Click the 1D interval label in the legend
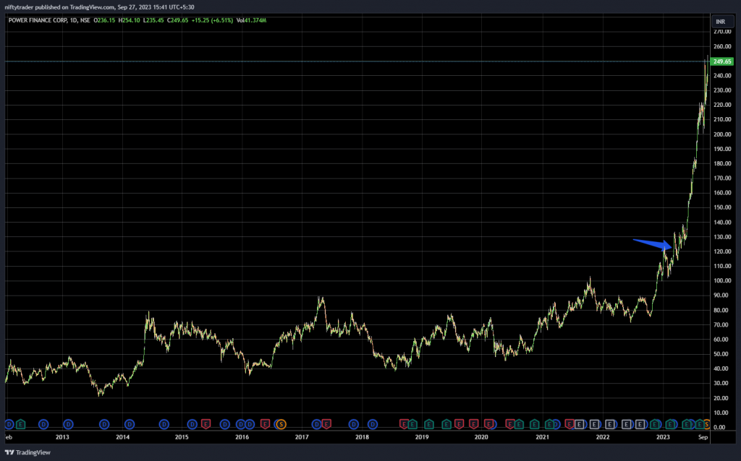Image resolution: width=741 pixels, height=461 pixels. [x=73, y=20]
